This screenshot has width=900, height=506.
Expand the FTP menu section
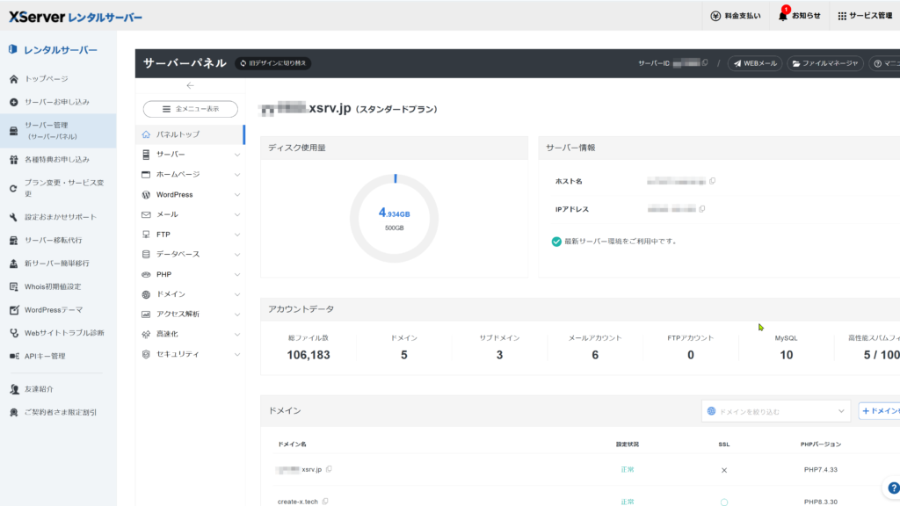pos(190,235)
